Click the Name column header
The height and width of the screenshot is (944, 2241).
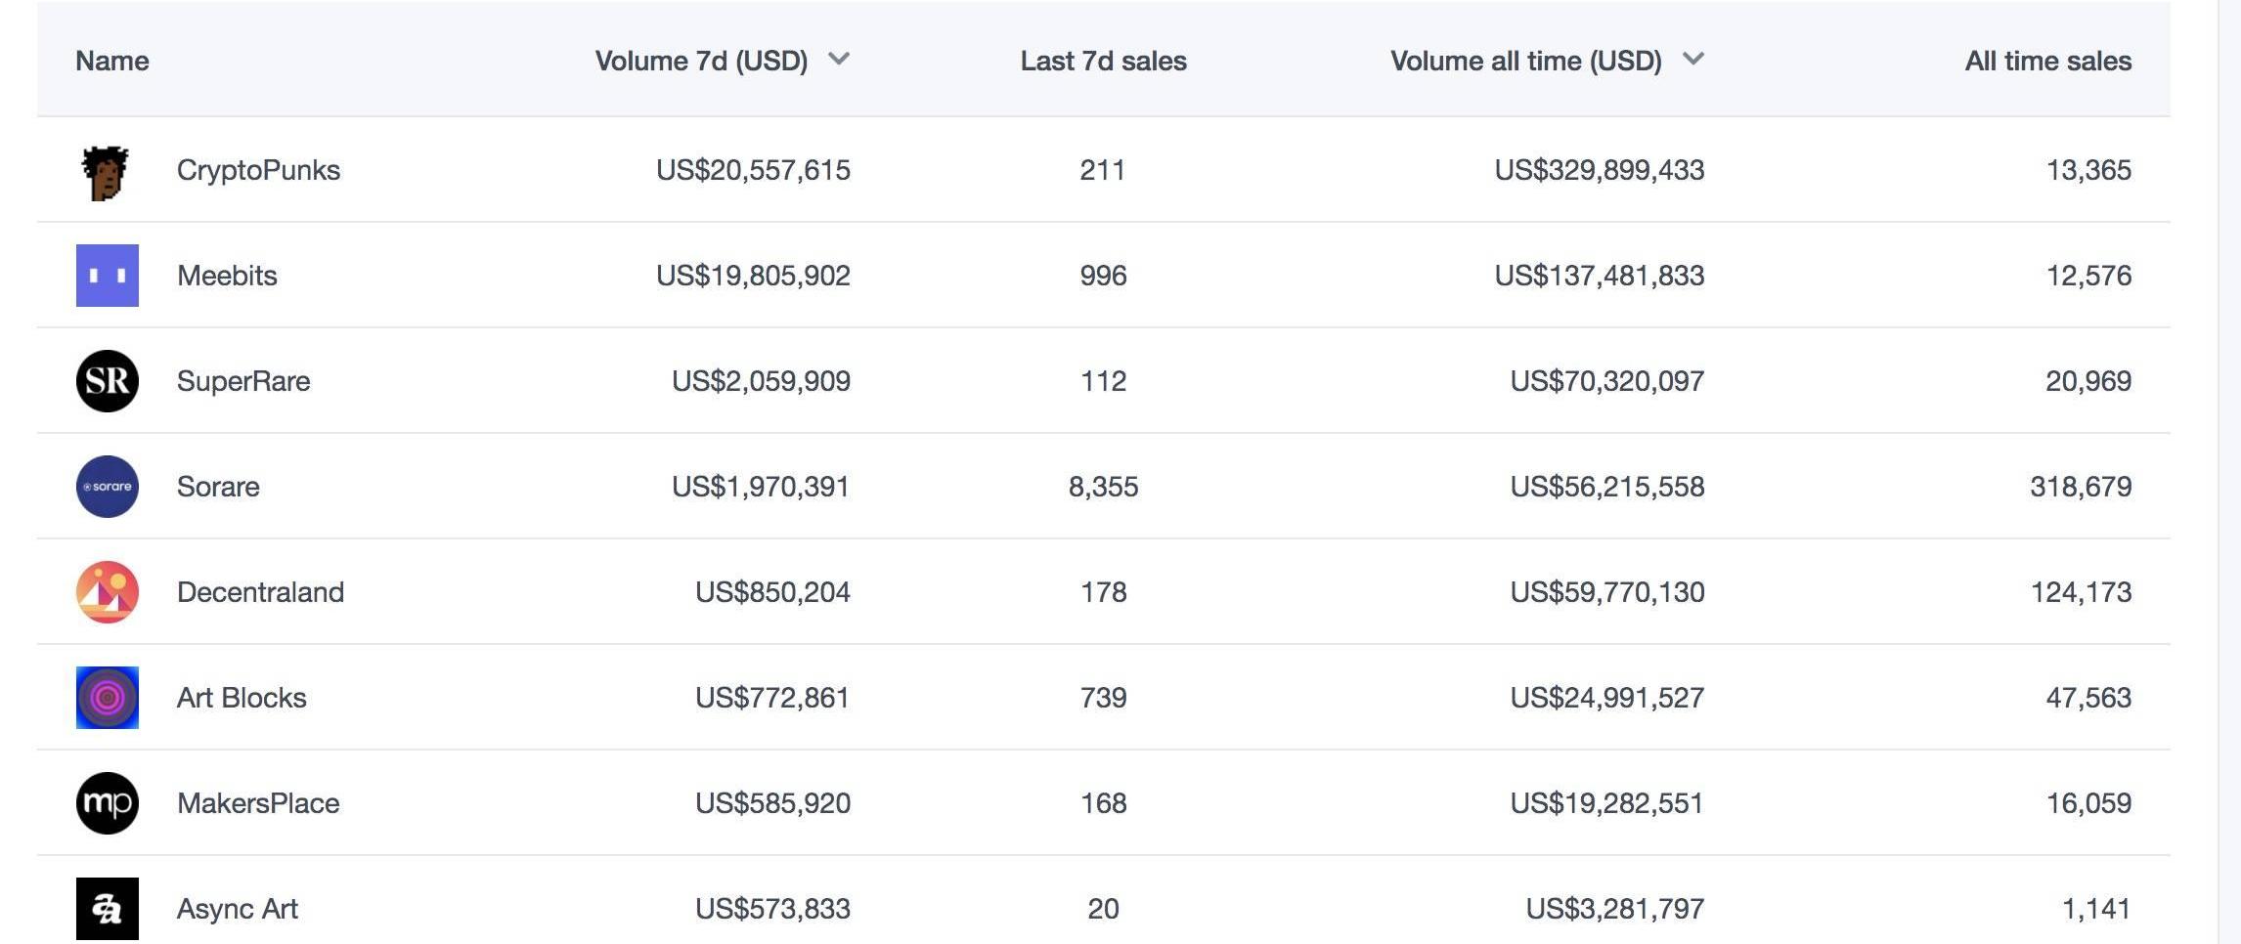tap(112, 62)
